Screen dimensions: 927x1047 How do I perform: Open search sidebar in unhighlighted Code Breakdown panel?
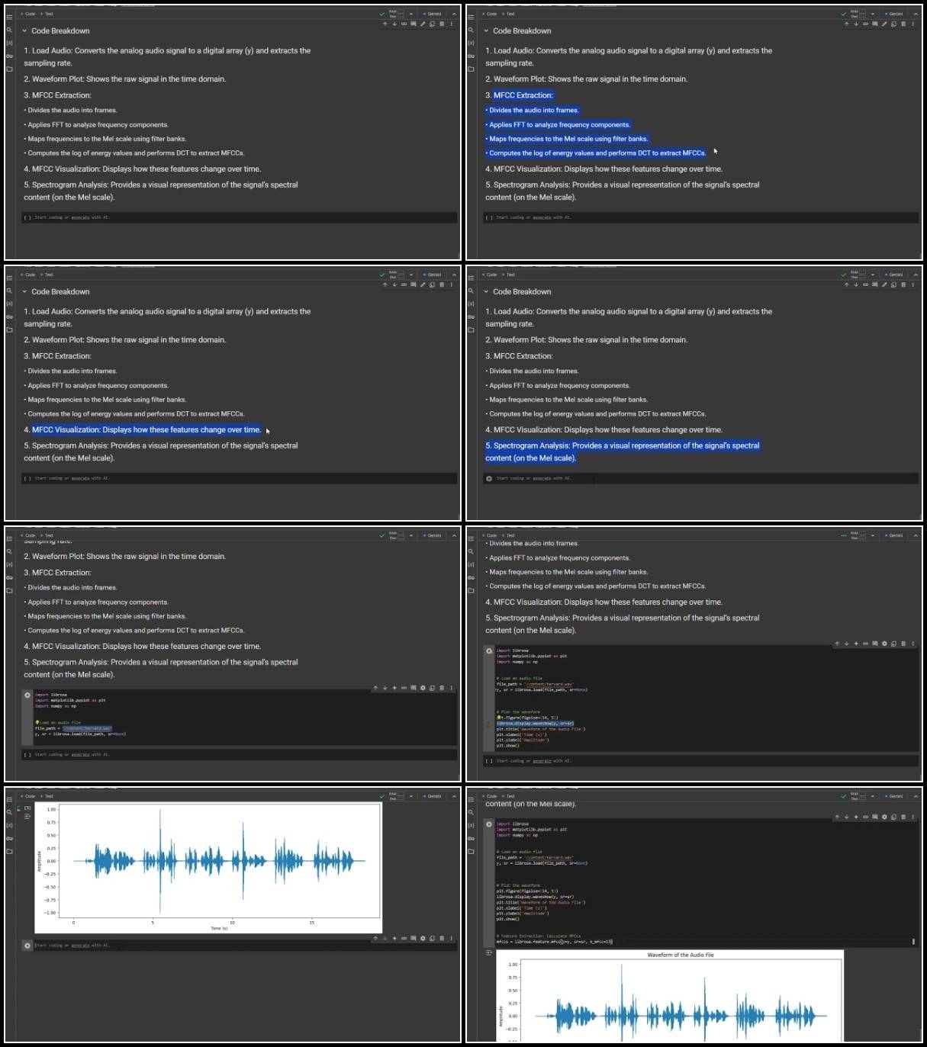pos(9,31)
